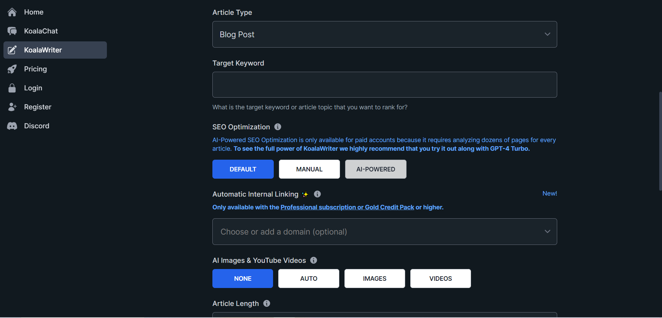Click the KoalaChat speech bubble icon
Image resolution: width=662 pixels, height=318 pixels.
coord(12,31)
